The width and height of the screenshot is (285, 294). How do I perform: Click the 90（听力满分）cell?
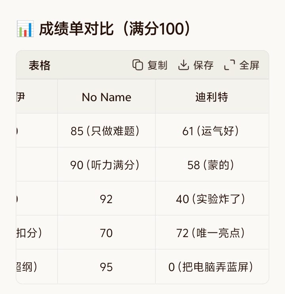coord(106,165)
